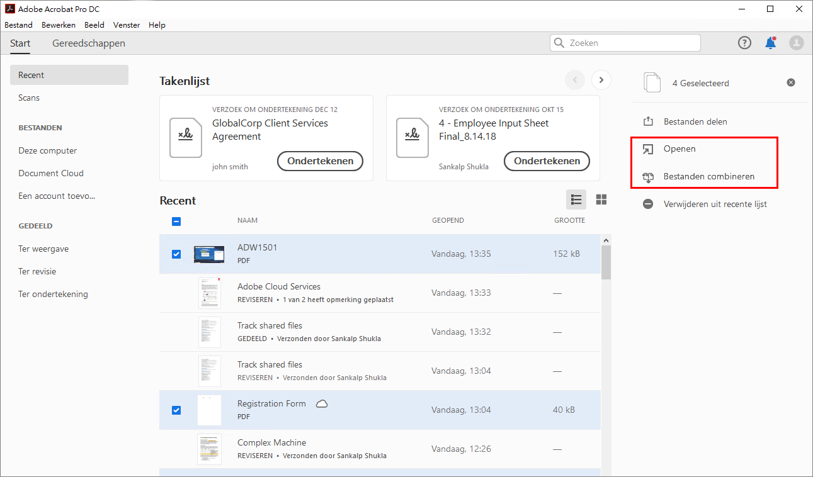The width and height of the screenshot is (813, 477).
Task: Click the Vandaag, 13:35 opened time
Action: click(461, 254)
